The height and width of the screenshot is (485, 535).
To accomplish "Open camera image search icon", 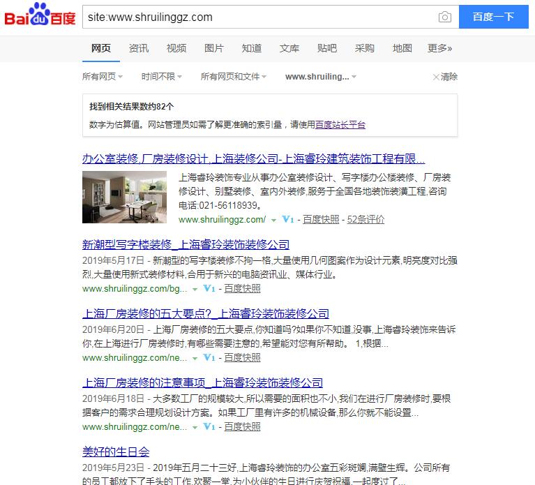I will click(444, 17).
